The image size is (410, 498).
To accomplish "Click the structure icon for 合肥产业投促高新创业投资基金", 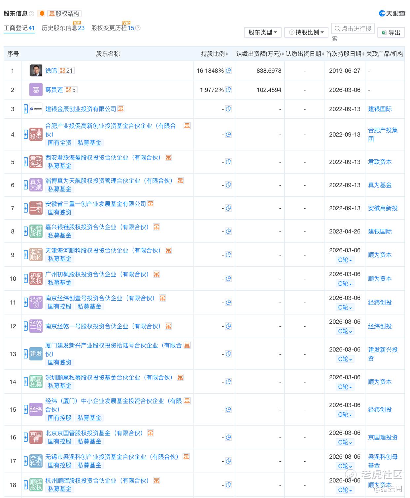I will [187, 126].
